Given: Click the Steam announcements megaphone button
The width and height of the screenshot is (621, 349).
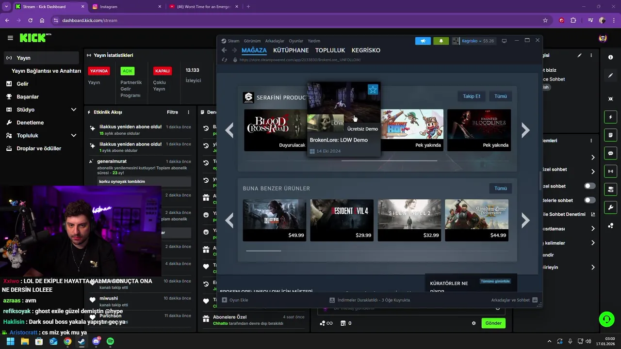Looking at the screenshot, I should point(423,41).
